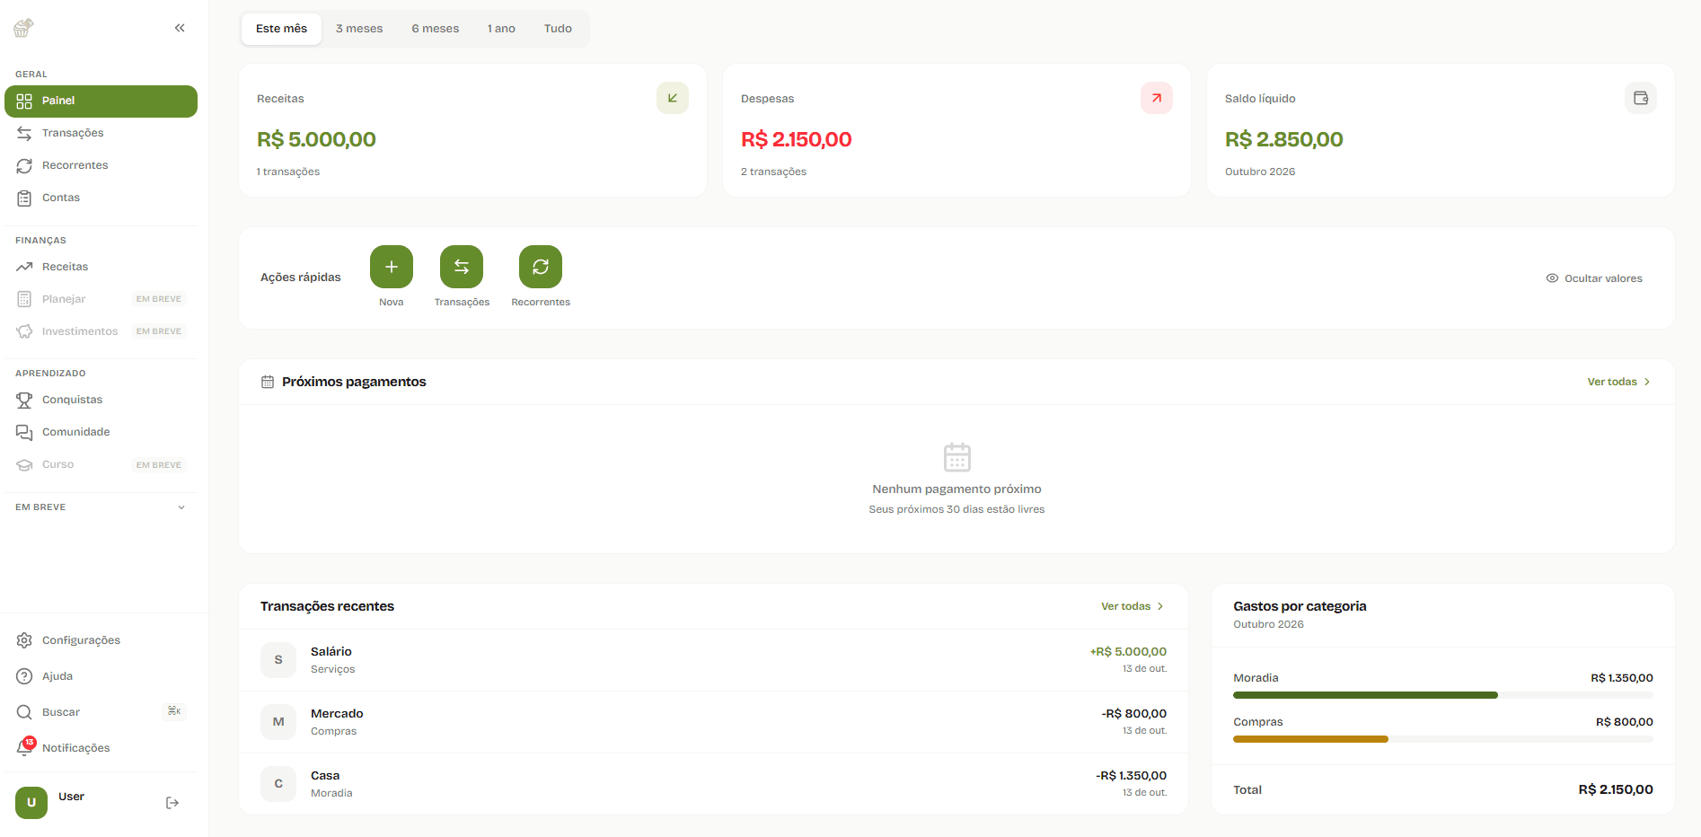Open Recorrentes sidebar item
Viewport: 1701px width, 837px height.
click(101, 165)
